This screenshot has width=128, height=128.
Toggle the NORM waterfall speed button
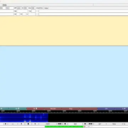[48, 124]
